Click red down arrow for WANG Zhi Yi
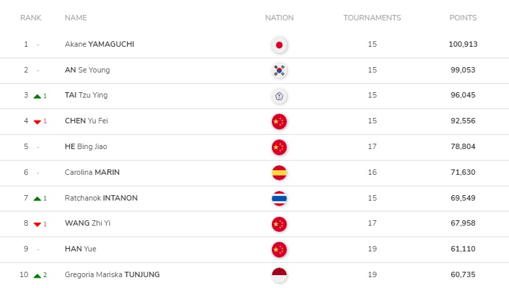Screen dimensions: 509x288 click(37, 224)
